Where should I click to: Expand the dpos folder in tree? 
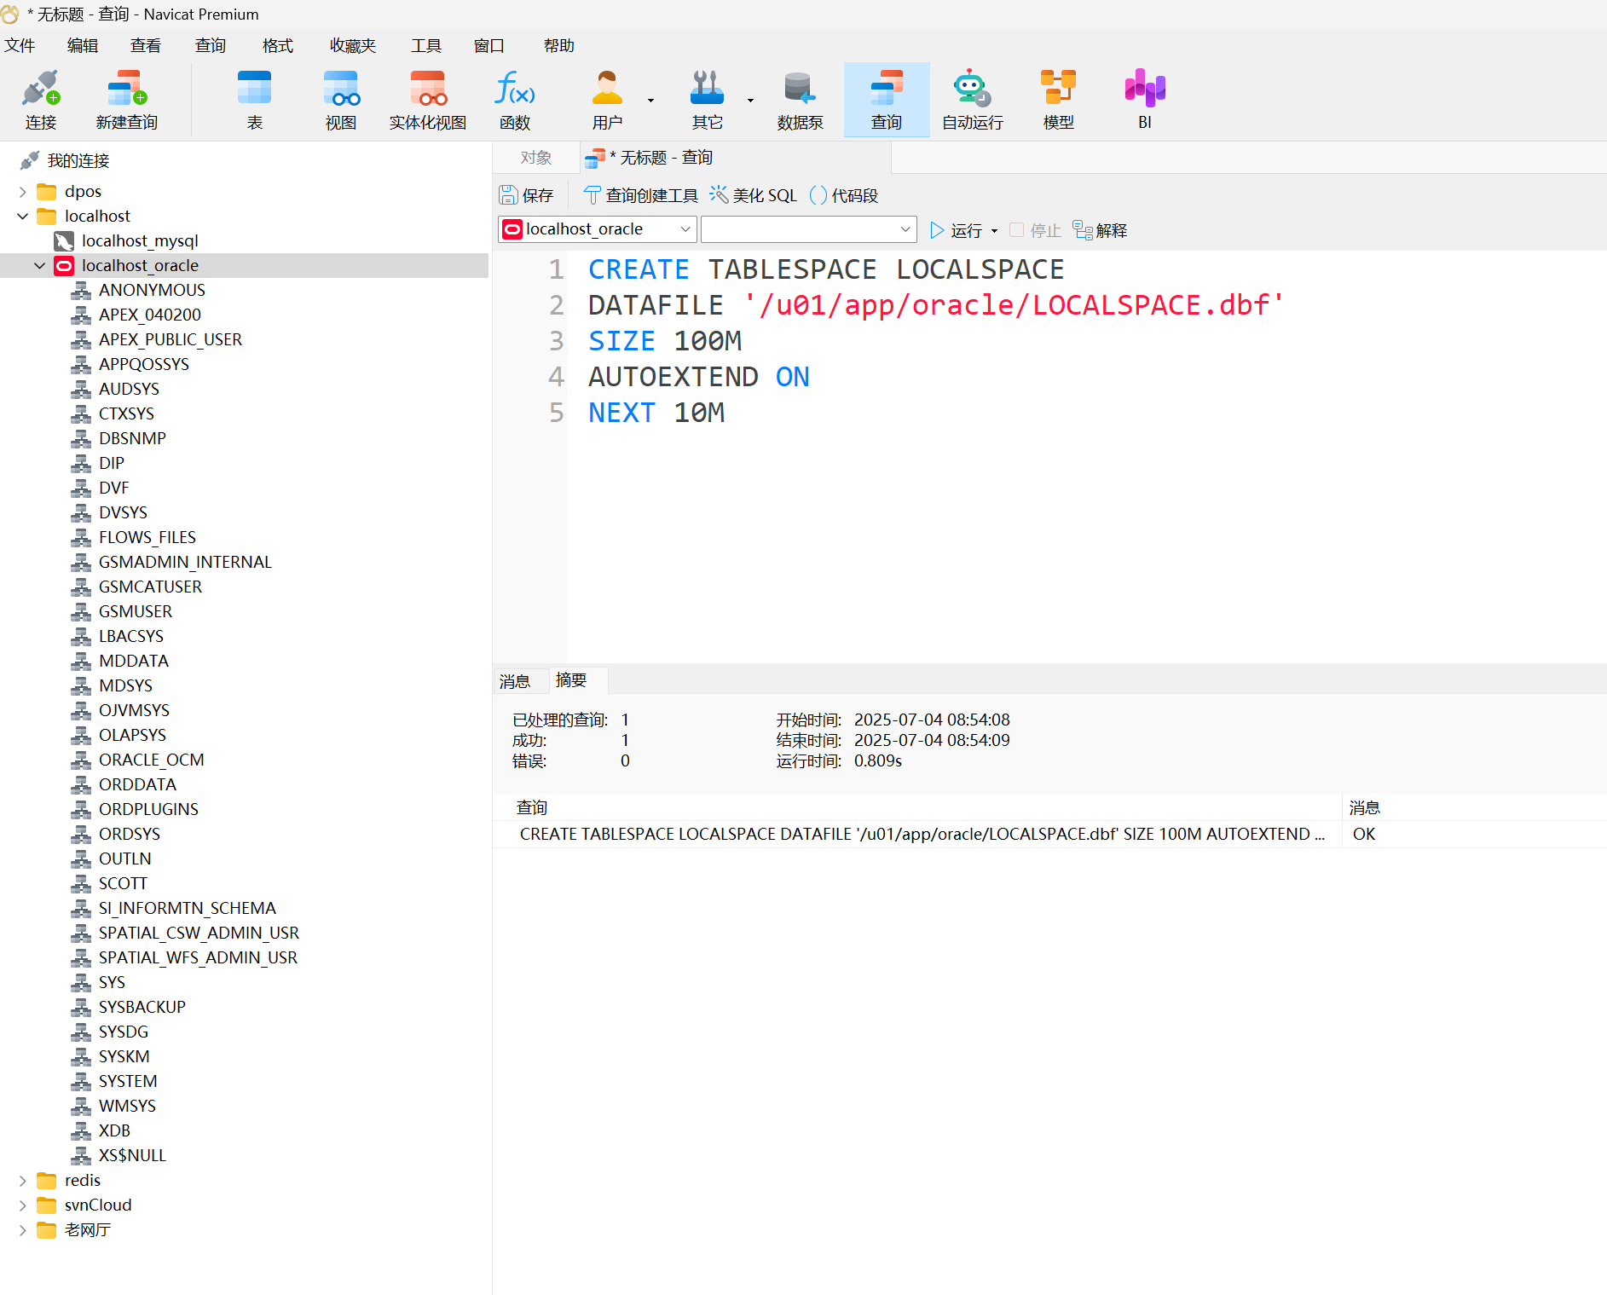pos(23,192)
